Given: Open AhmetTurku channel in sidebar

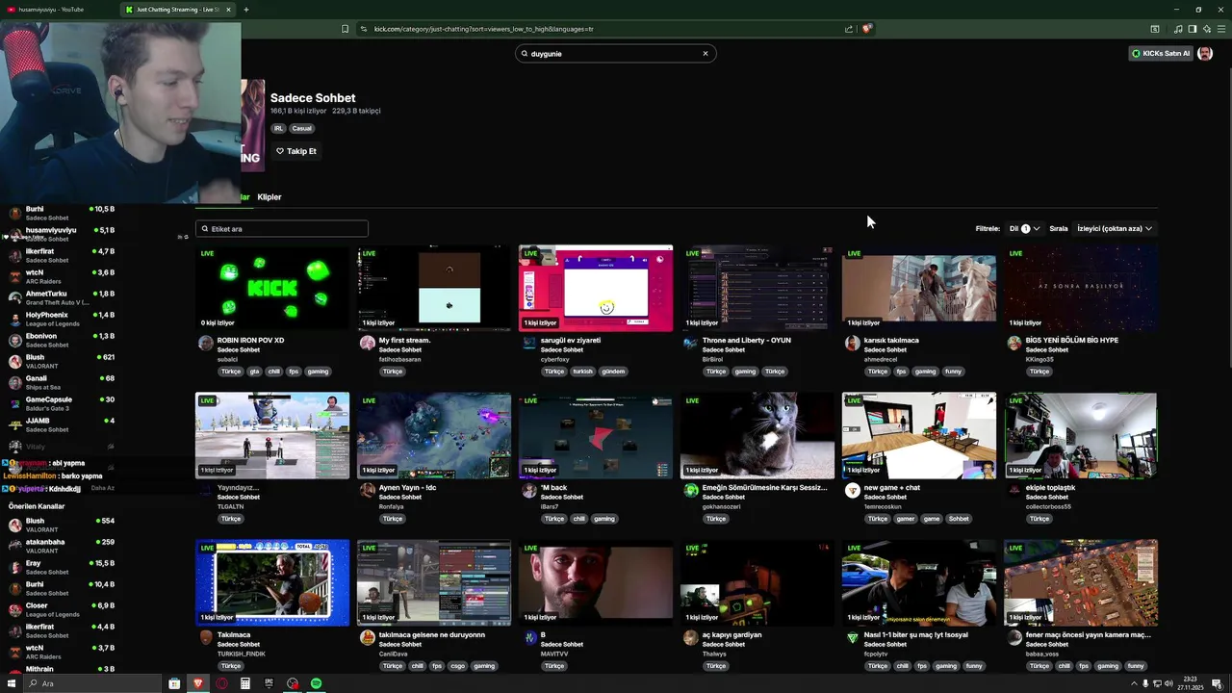Looking at the screenshot, I should (62, 297).
